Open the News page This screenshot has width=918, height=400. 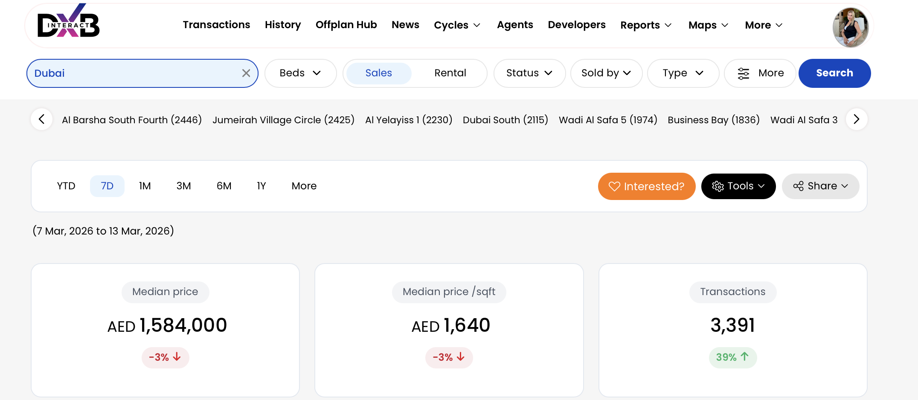pyautogui.click(x=405, y=25)
